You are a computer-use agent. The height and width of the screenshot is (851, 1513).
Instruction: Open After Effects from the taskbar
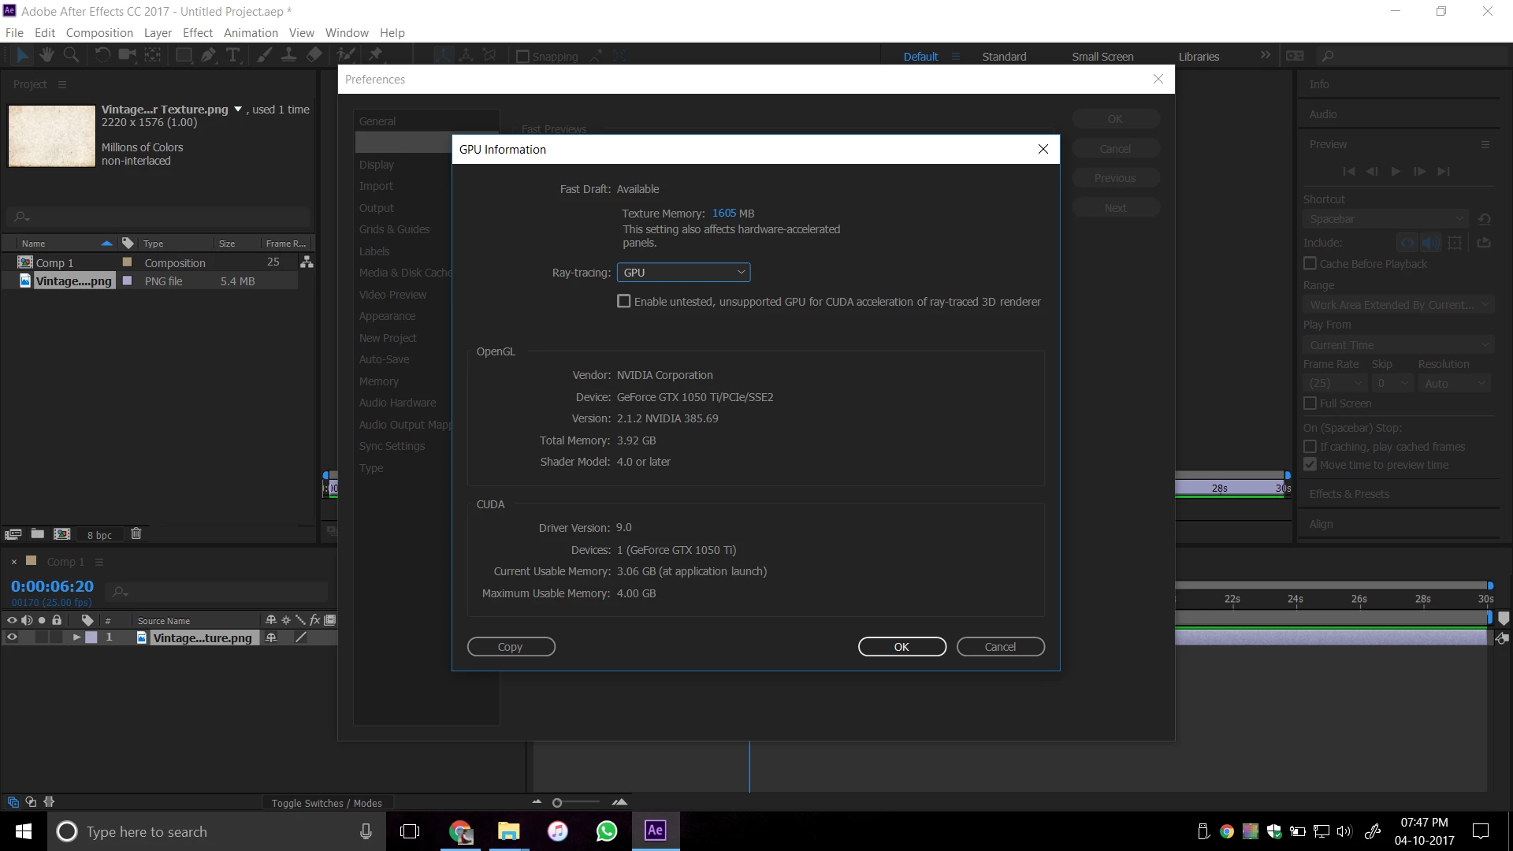[x=655, y=831]
